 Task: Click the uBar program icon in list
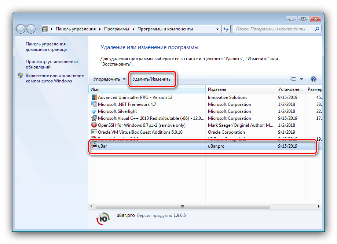pos(94,146)
